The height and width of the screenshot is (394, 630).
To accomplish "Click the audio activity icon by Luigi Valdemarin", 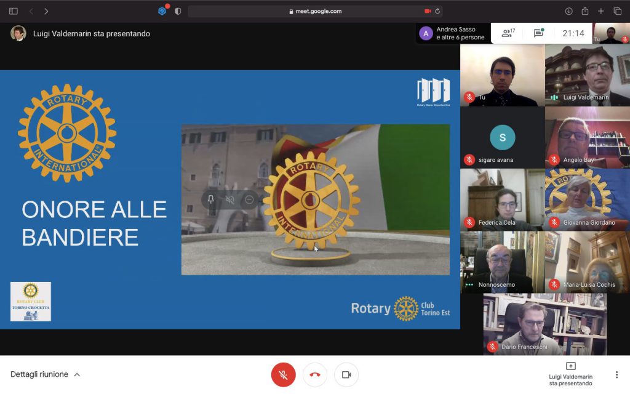I will (554, 97).
